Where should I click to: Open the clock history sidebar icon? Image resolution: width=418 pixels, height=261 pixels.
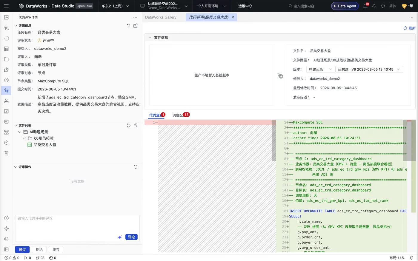[6, 80]
